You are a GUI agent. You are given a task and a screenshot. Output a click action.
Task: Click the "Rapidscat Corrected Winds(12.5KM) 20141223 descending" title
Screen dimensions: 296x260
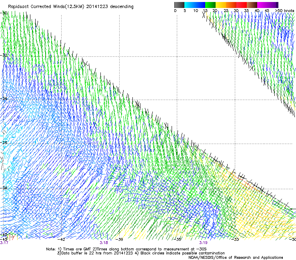71,7
